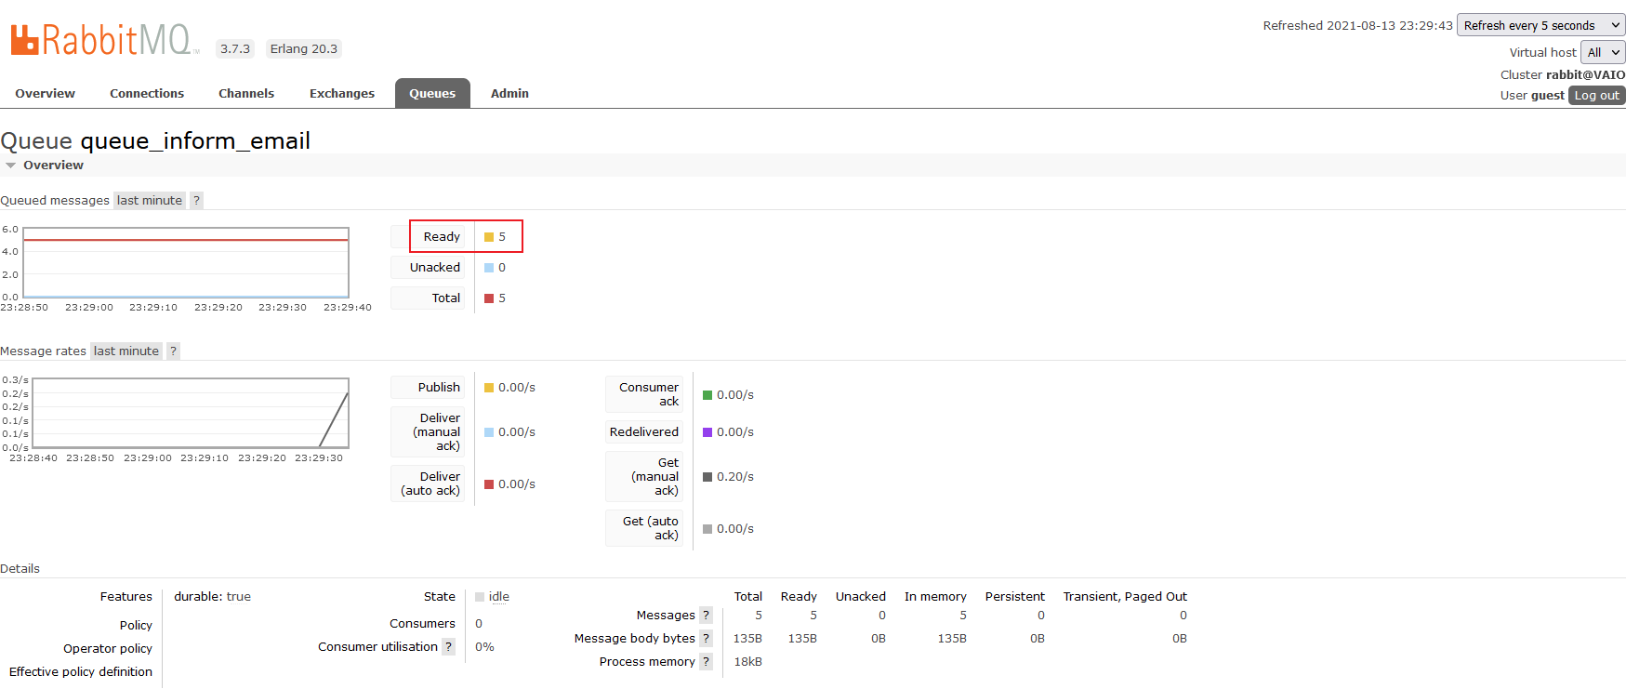Image resolution: width=1626 pixels, height=689 pixels.
Task: Click the idle state indicator
Action: click(x=493, y=597)
